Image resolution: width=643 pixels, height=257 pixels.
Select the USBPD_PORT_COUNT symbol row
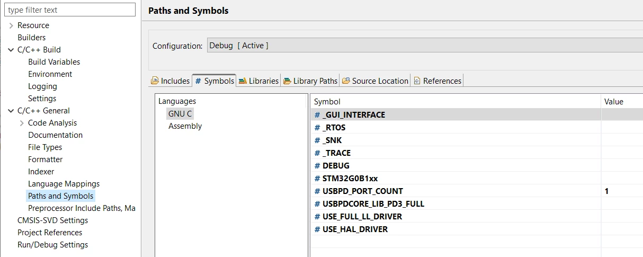click(477, 191)
